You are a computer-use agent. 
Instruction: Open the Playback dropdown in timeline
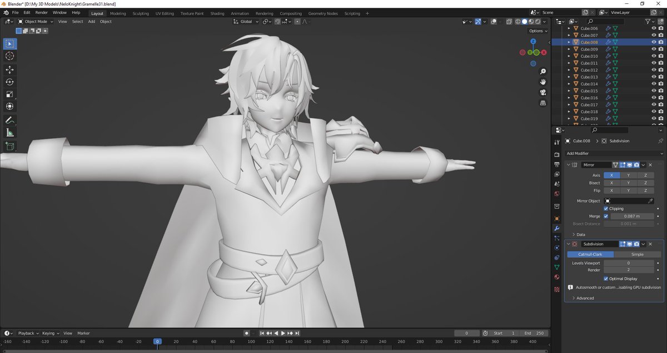pyautogui.click(x=28, y=333)
